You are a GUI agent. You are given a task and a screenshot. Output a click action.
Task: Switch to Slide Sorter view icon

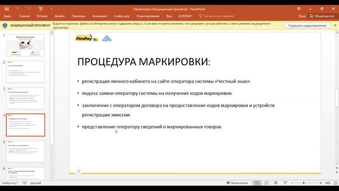coord(266,183)
